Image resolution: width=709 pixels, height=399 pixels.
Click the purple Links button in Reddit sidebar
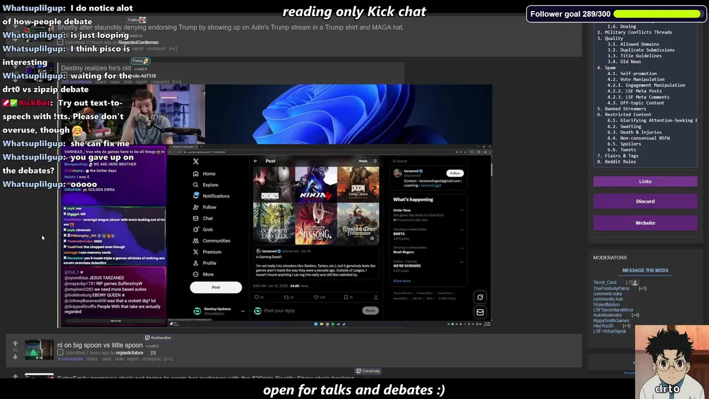pos(645,181)
